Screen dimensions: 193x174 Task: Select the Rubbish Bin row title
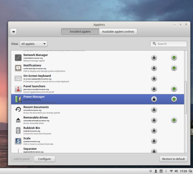(32, 128)
